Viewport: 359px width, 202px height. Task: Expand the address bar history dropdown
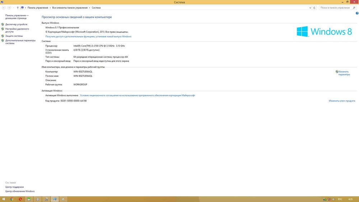point(310,8)
